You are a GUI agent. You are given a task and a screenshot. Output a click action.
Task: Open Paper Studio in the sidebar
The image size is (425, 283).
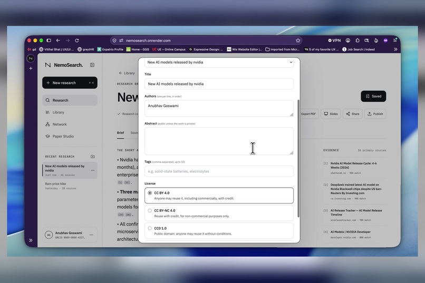(70, 136)
